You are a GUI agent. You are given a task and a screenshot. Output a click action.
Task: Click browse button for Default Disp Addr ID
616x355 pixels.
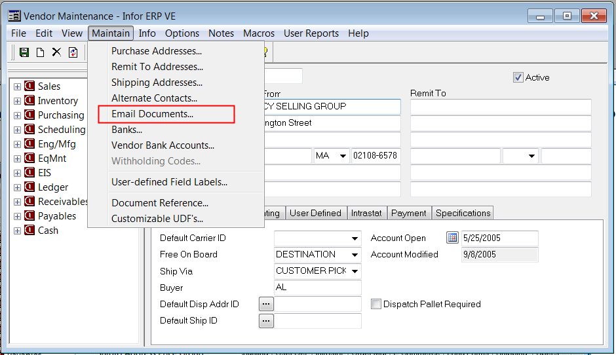[x=265, y=304]
